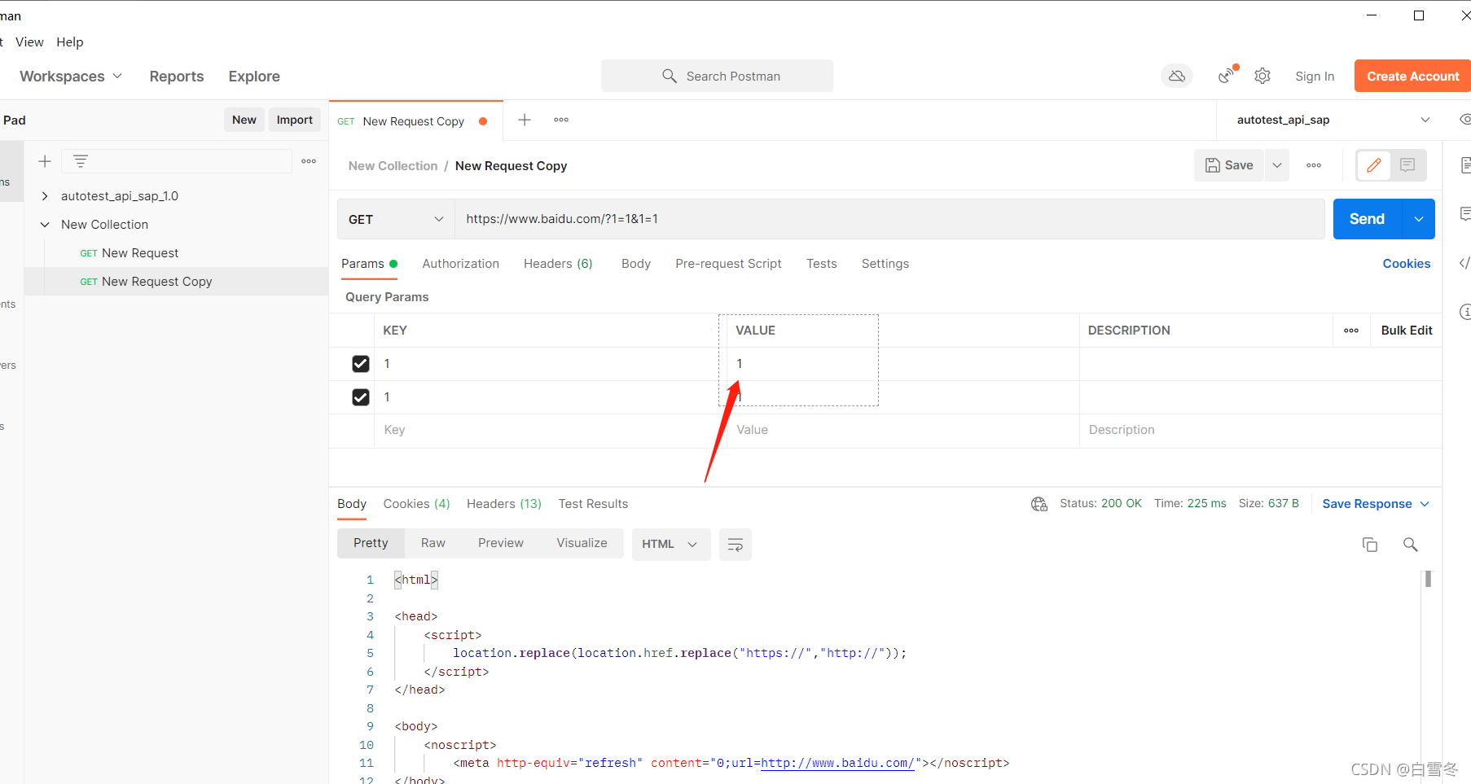Image resolution: width=1471 pixels, height=784 pixels.
Task: Collapse the New Collection folder
Action: pyautogui.click(x=45, y=225)
